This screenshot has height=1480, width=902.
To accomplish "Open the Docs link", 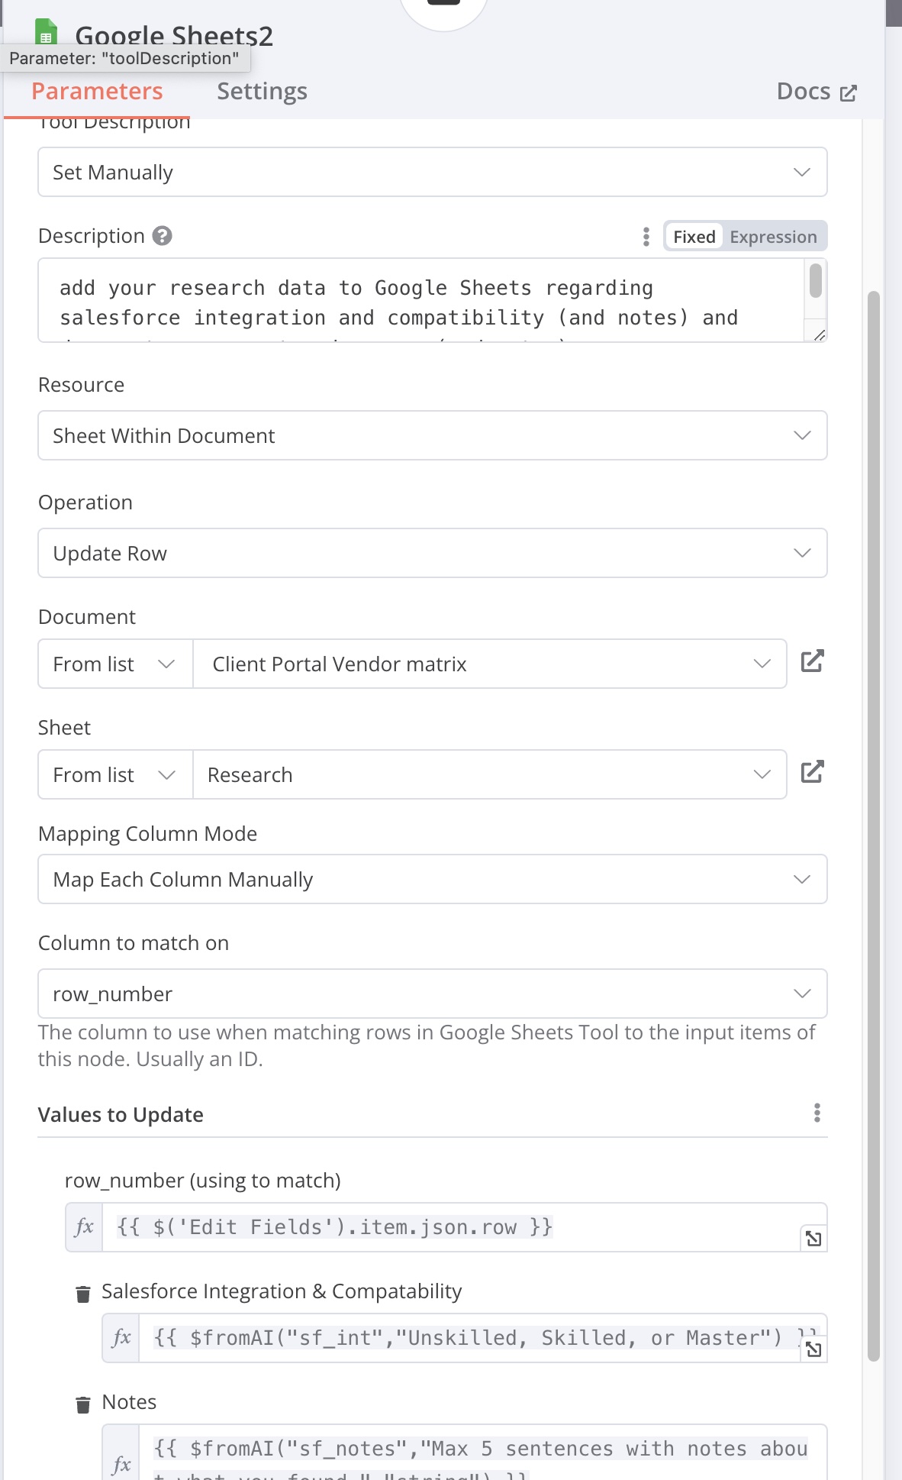I will coord(817,92).
